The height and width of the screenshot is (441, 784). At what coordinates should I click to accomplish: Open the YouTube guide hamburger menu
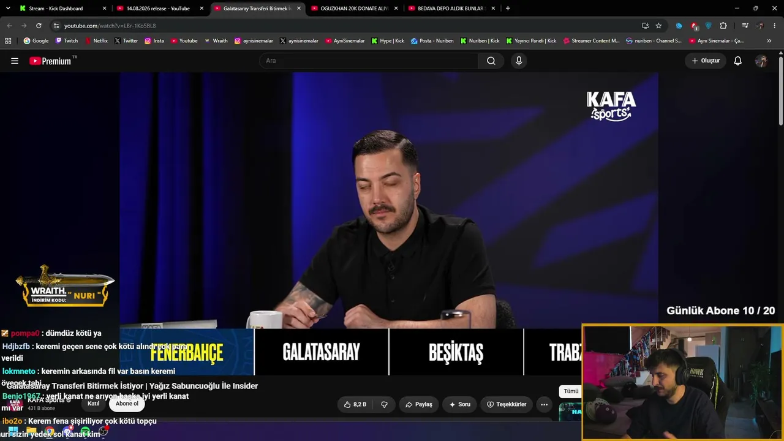click(15, 61)
